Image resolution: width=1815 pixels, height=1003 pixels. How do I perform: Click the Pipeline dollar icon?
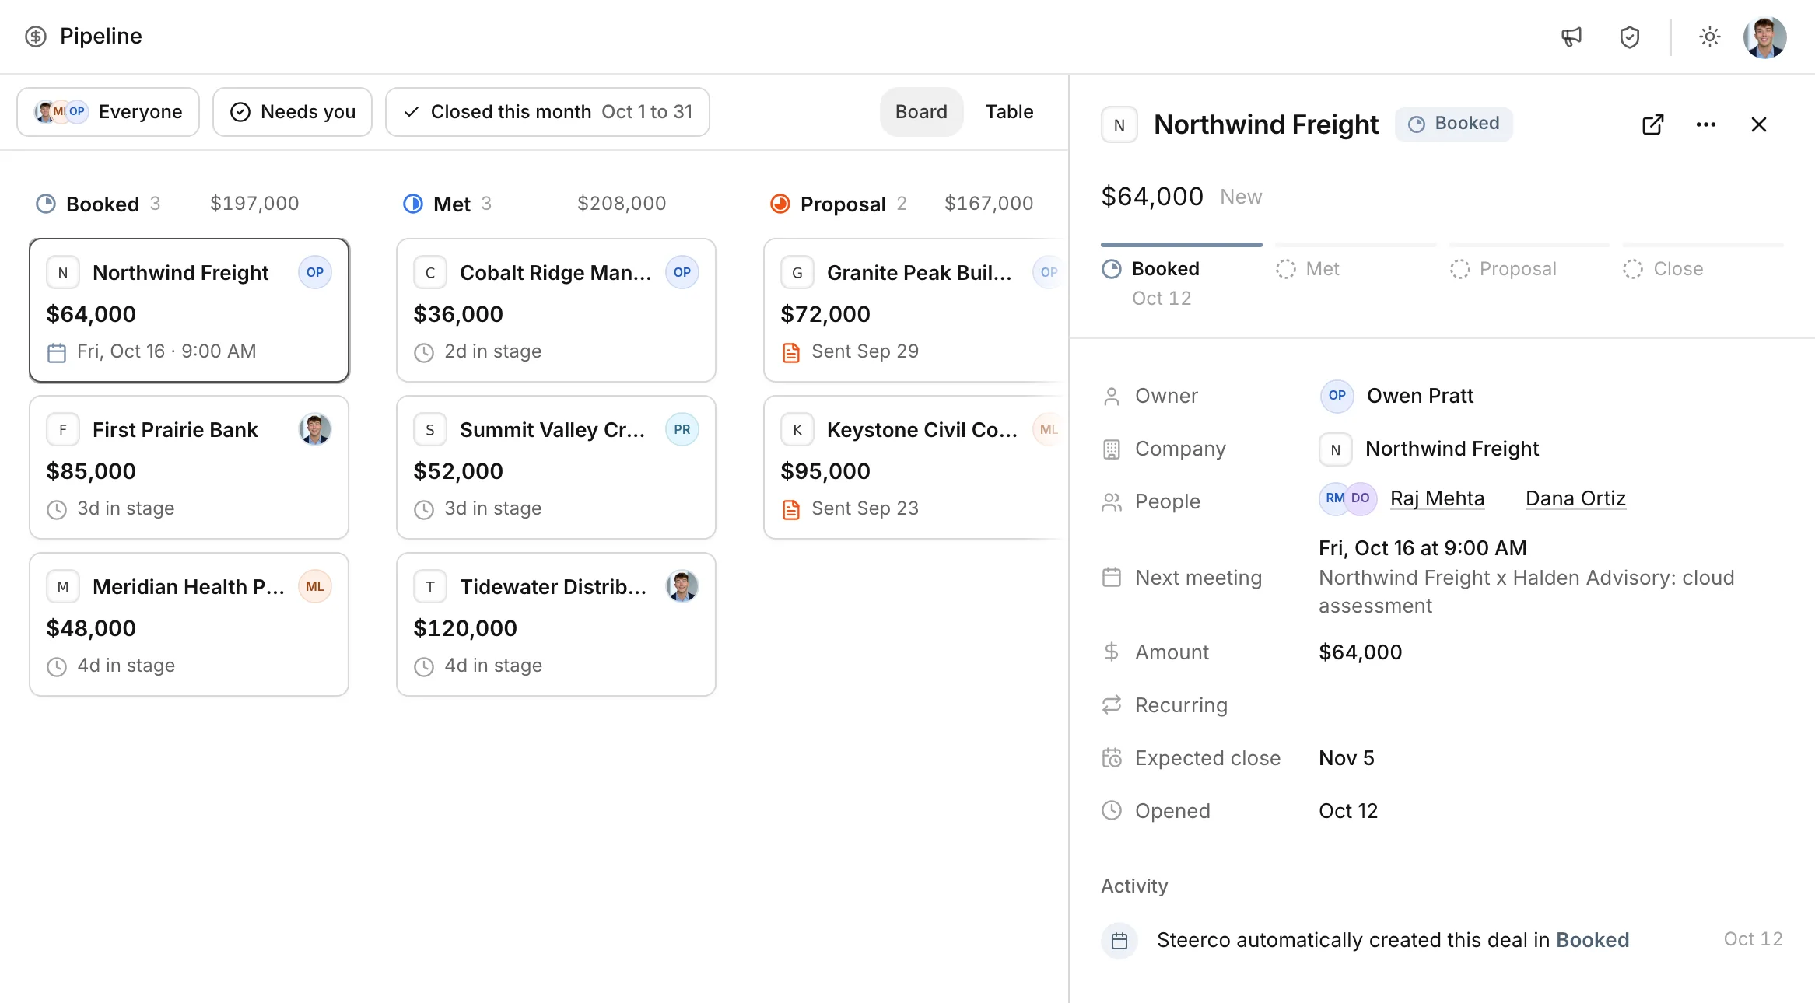point(36,37)
